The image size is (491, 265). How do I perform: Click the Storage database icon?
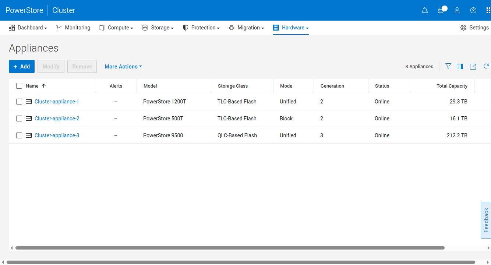tap(145, 28)
